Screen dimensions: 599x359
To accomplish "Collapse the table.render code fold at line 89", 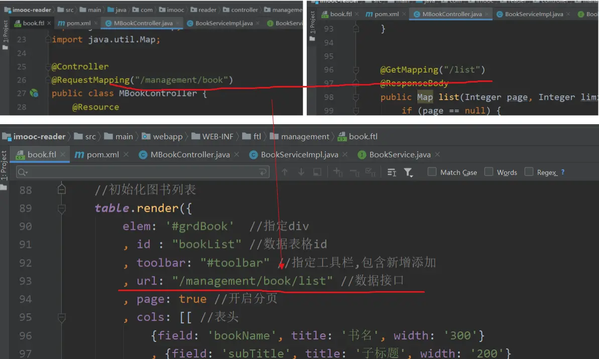I will click(62, 208).
